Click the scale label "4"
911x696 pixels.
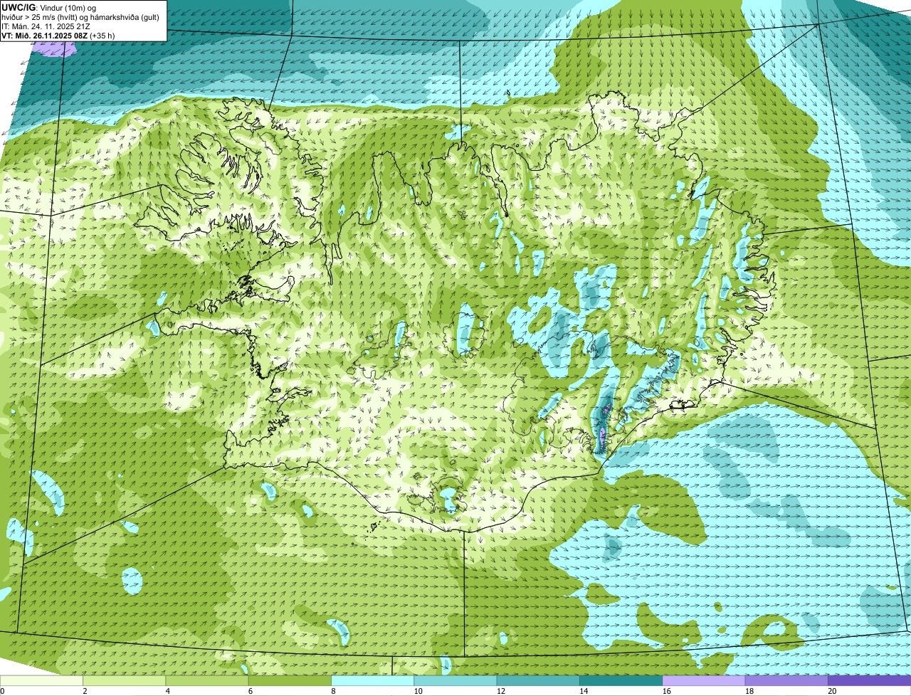coord(167,691)
